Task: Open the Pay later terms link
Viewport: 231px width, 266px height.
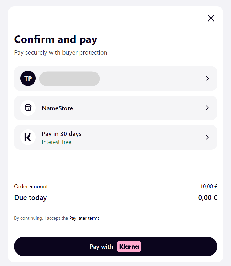Action: click(84, 218)
